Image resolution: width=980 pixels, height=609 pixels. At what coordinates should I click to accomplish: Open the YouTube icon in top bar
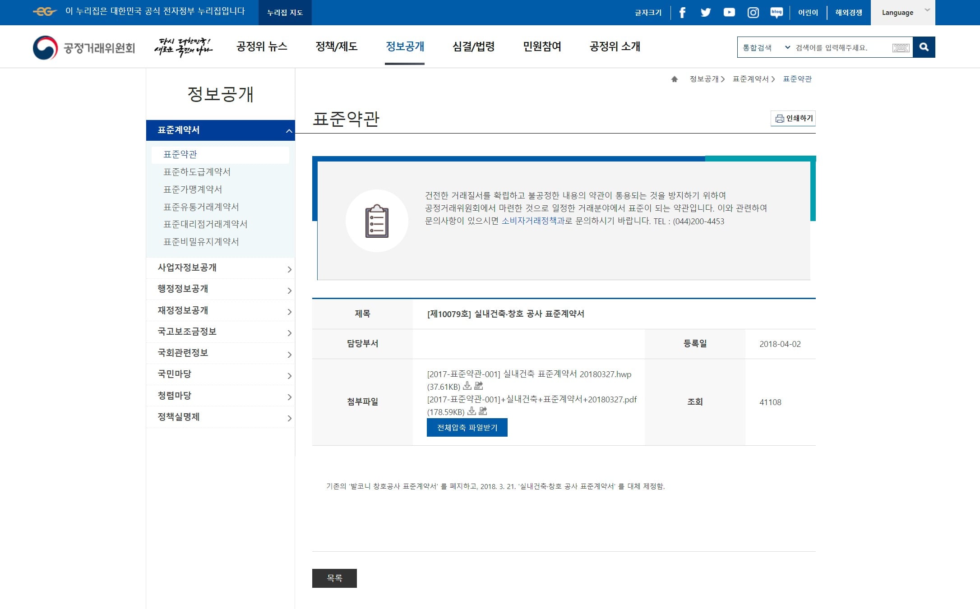coord(729,13)
